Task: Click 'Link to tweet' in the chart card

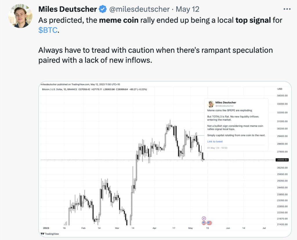Action: tap(215, 142)
